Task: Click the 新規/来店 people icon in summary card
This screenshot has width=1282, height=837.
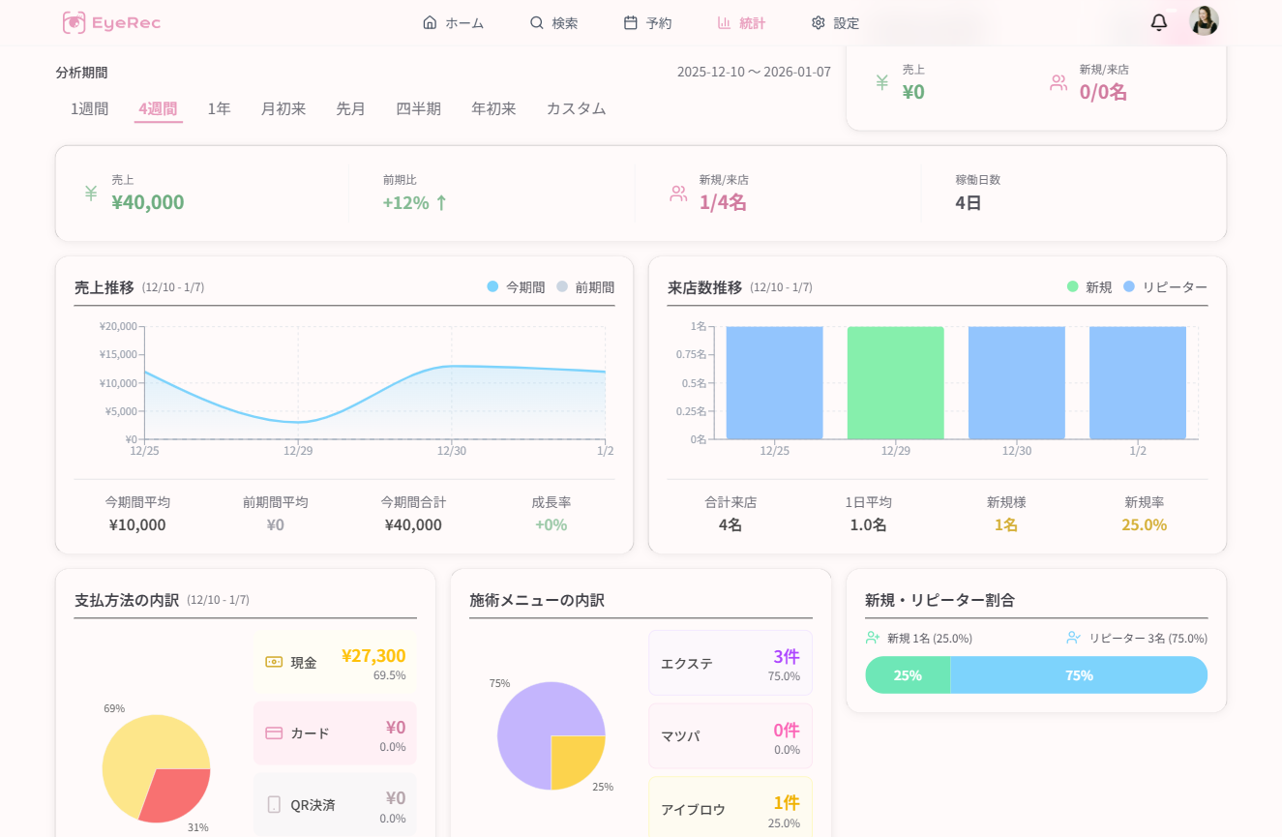Action: click(678, 193)
